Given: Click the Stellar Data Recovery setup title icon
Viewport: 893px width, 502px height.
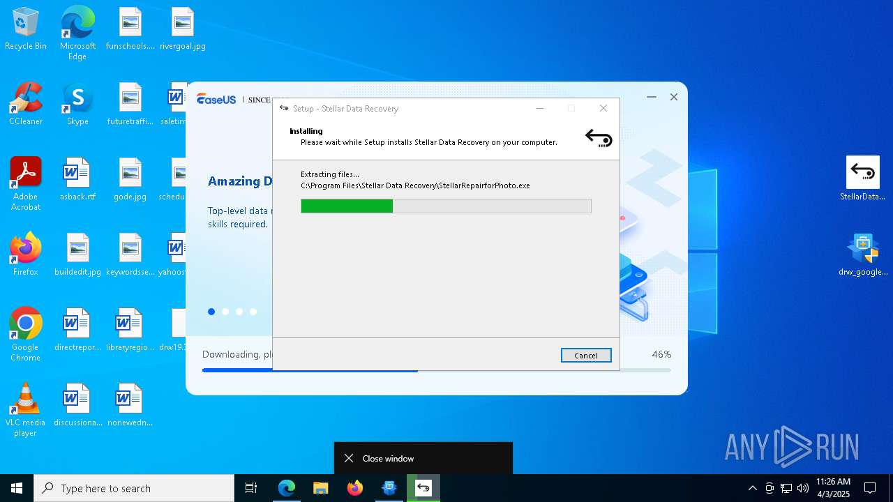Looking at the screenshot, I should 284,108.
